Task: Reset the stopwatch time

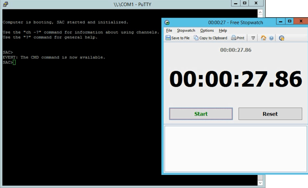Action: (270, 114)
